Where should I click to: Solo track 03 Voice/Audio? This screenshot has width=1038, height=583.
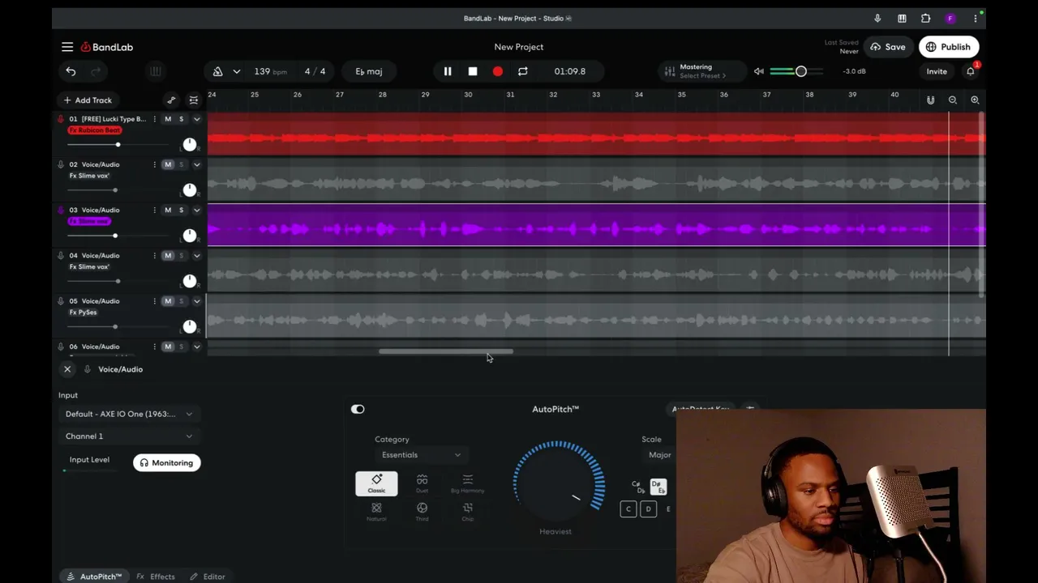(x=181, y=210)
